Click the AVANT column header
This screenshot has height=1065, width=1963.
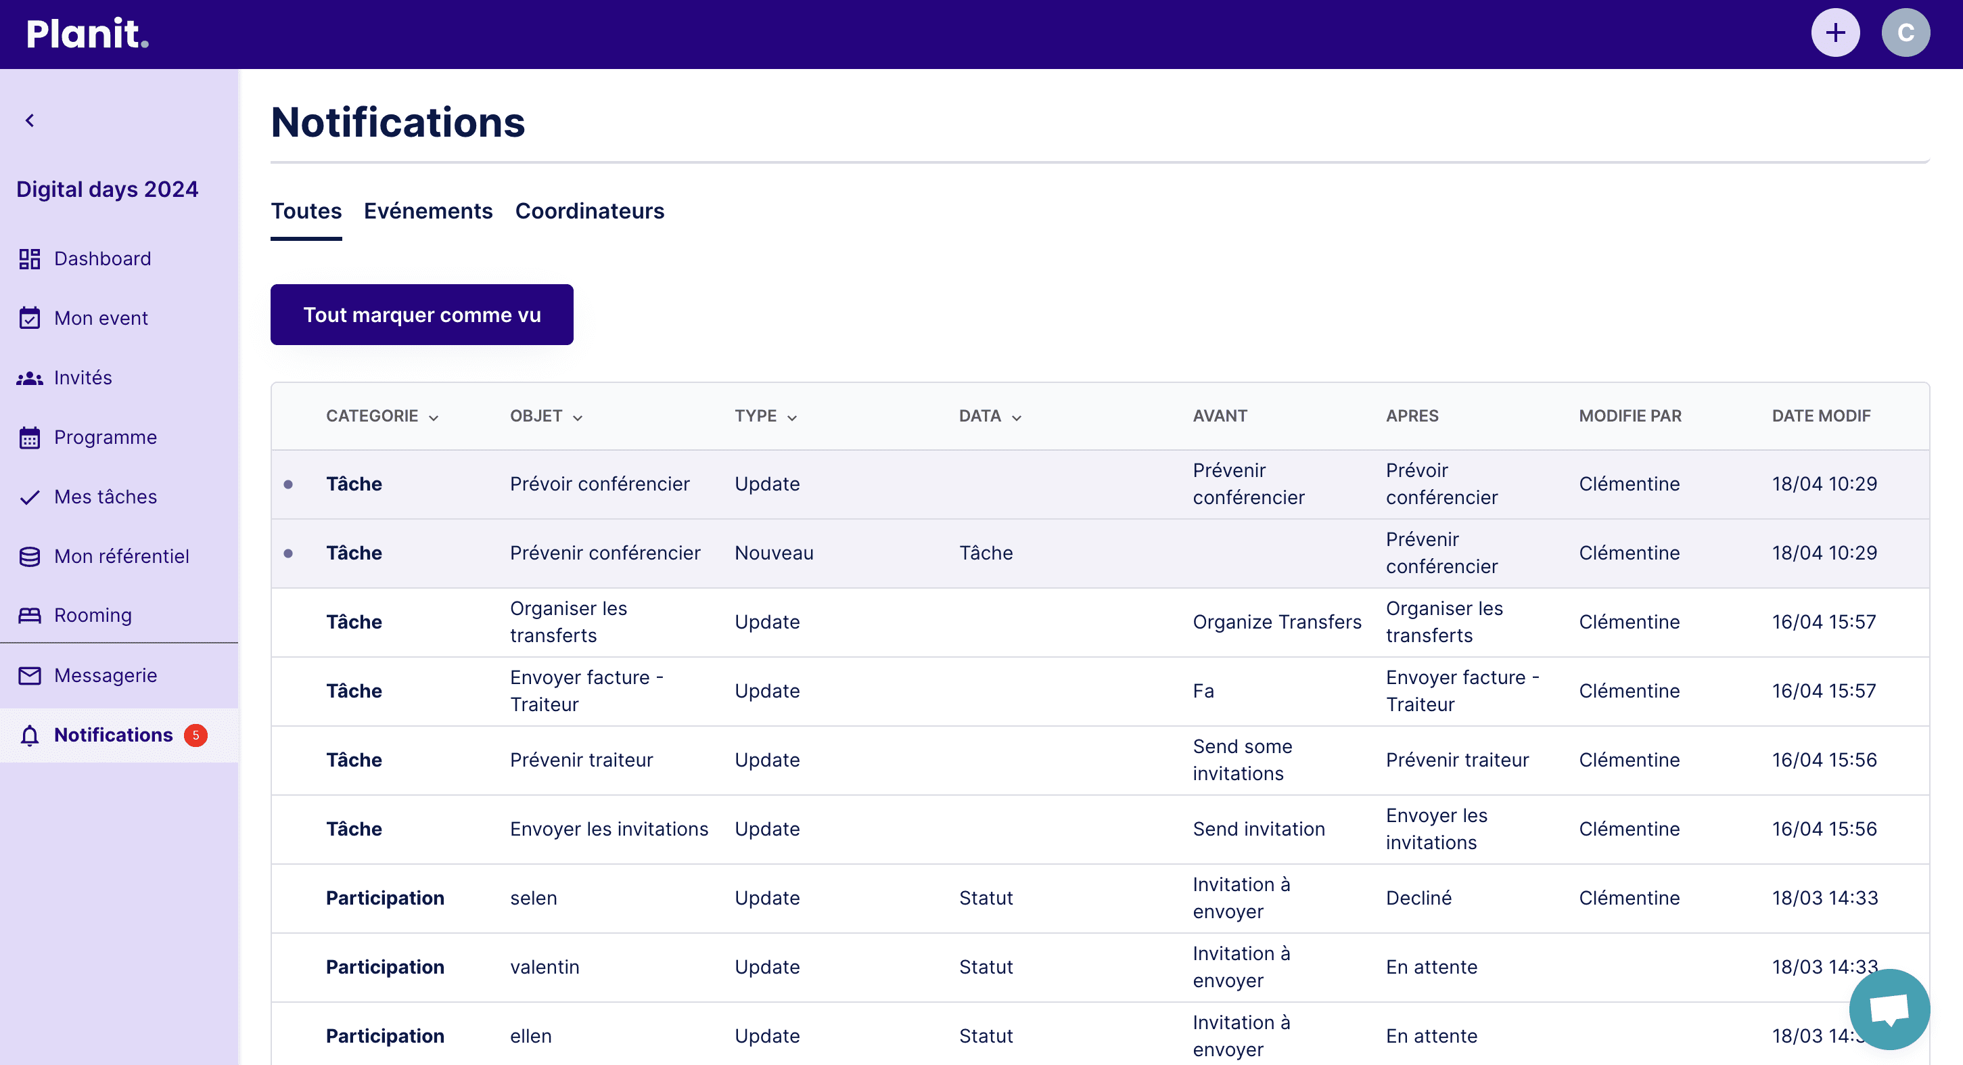tap(1219, 416)
